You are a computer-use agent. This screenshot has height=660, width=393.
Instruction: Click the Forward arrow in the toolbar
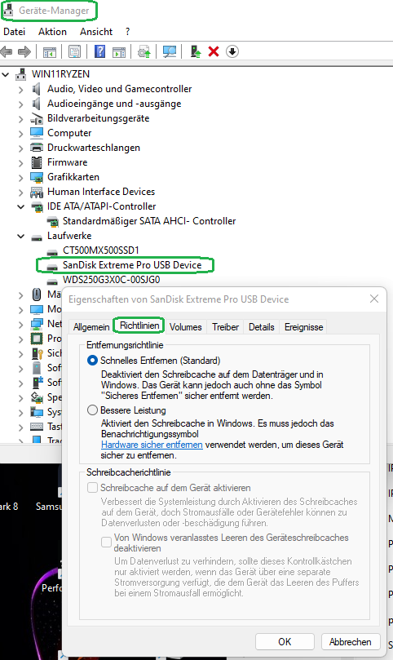24,51
